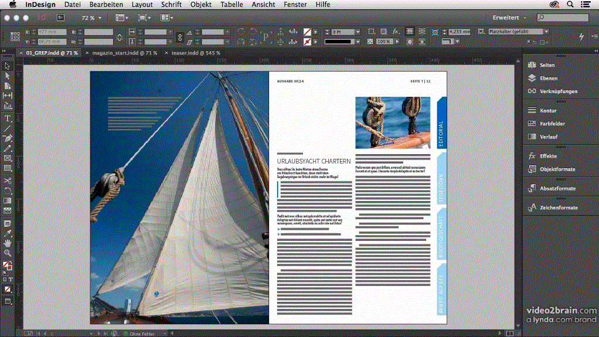Switch to the magazin_start.indd document tab

(x=124, y=53)
